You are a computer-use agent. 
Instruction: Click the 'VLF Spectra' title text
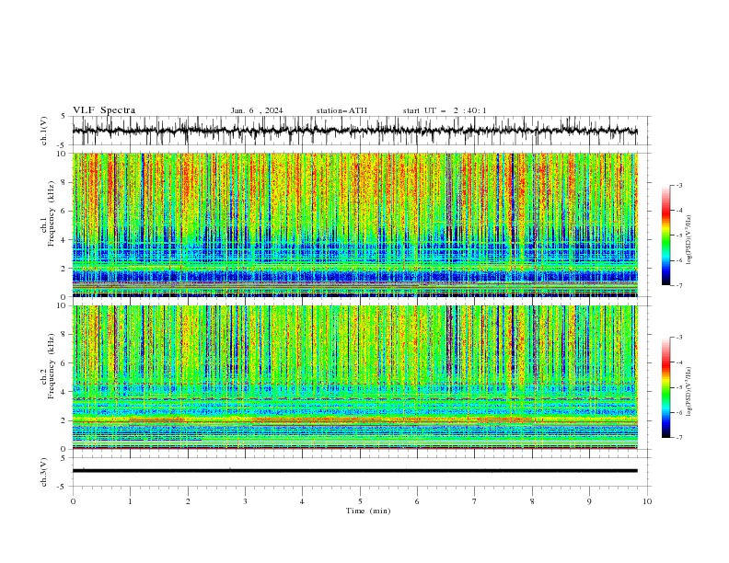[x=104, y=110]
